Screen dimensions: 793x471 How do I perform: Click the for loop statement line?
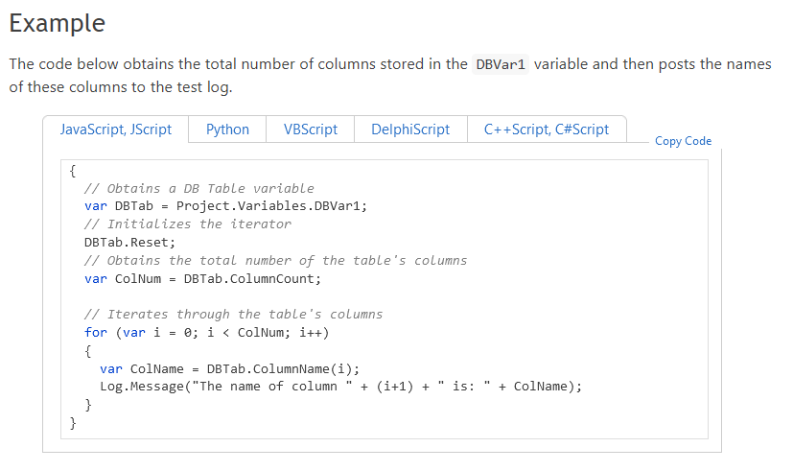(x=206, y=332)
